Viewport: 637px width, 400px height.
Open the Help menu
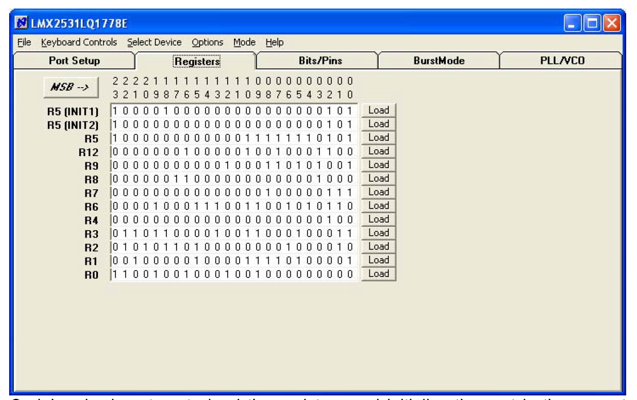click(x=274, y=42)
